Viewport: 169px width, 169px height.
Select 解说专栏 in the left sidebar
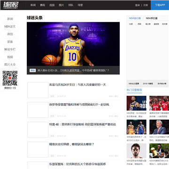coord(10,49)
